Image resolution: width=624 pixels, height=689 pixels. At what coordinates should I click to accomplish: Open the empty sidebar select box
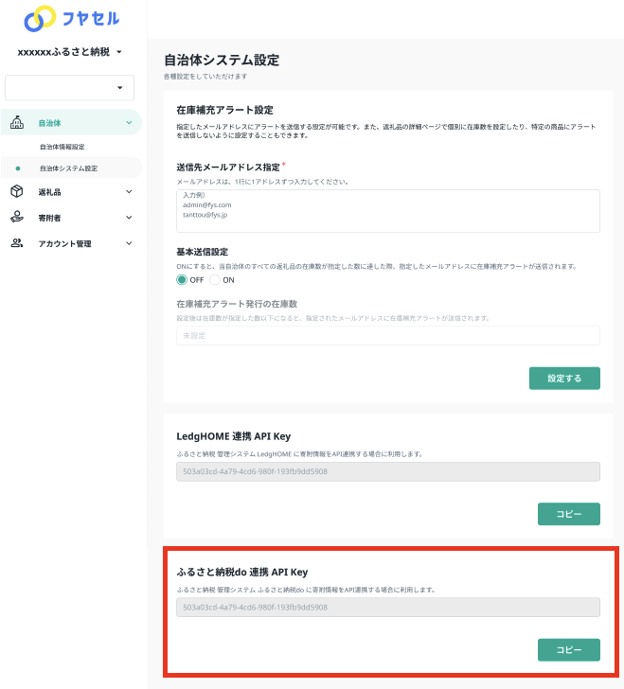click(x=70, y=88)
